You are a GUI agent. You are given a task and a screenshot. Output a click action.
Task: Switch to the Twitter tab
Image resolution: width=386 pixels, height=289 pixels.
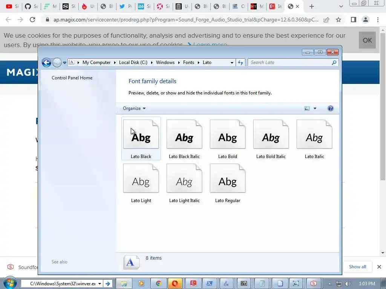125,6
